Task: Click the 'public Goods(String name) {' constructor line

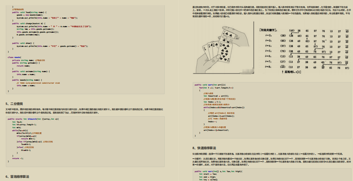Action: tap(27, 80)
